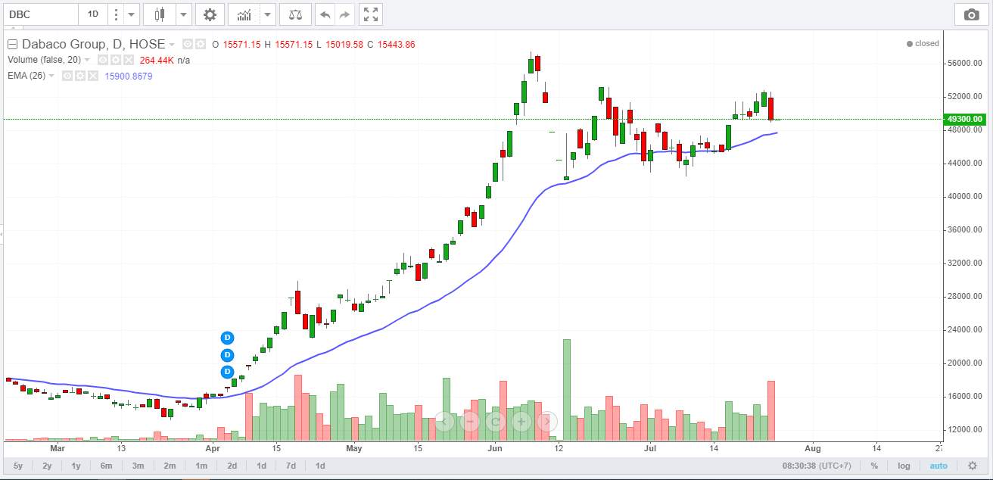Open the Indicators icon
The image size is (993, 480).
244,14
